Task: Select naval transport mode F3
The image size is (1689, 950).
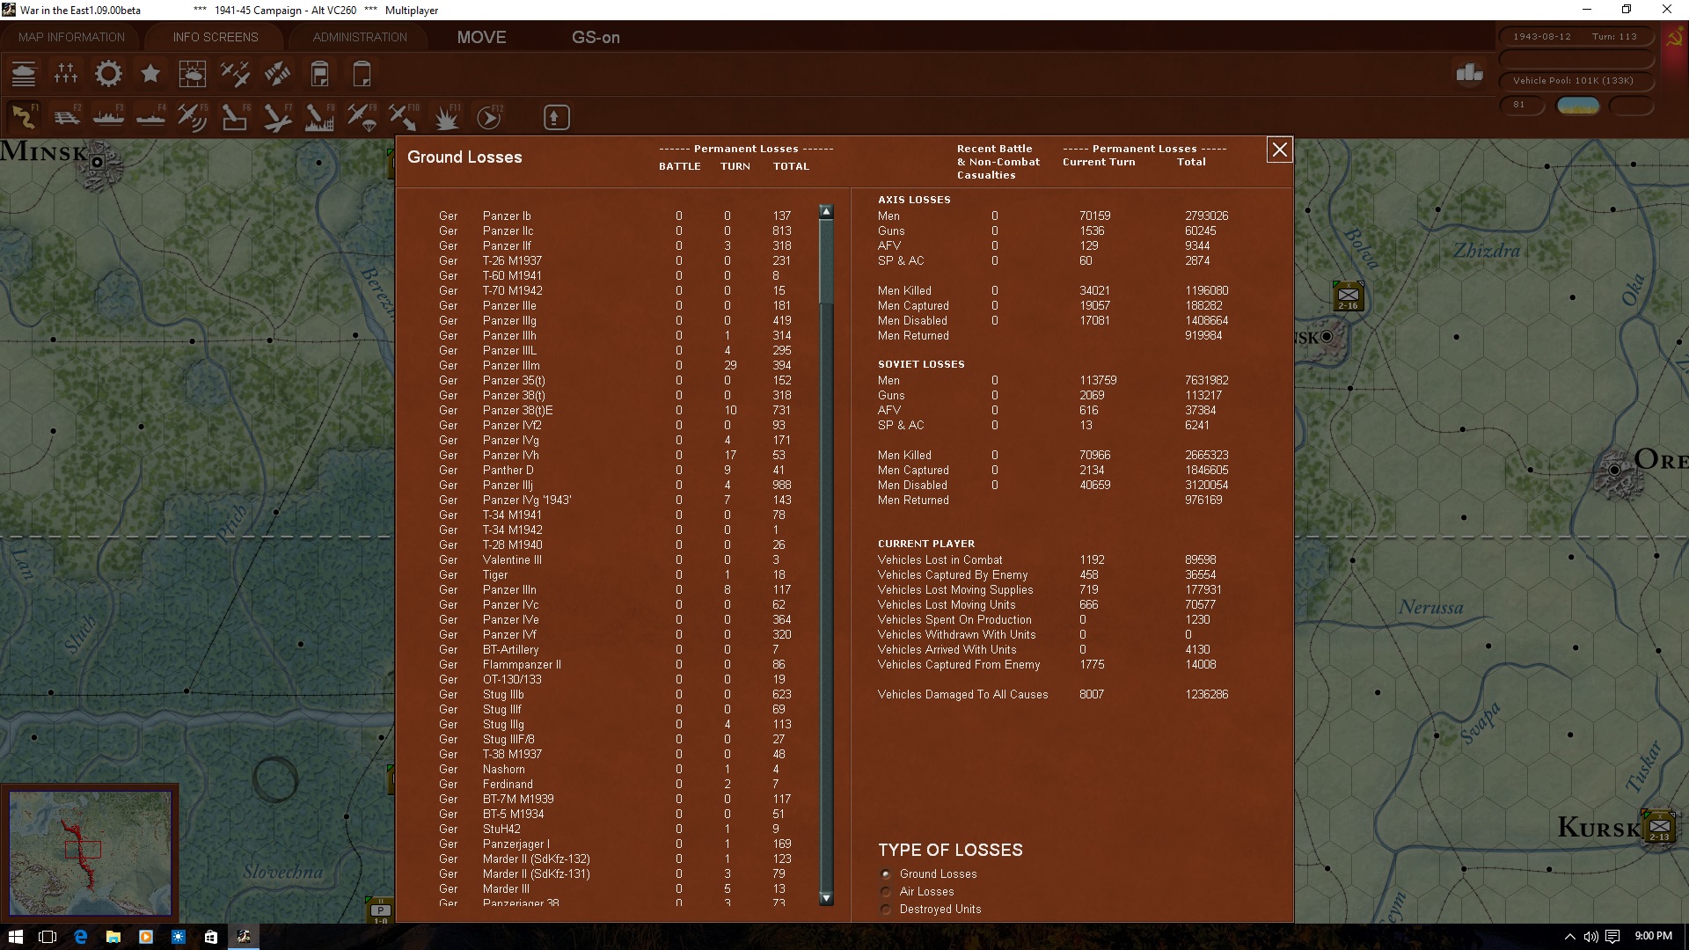Action: [108, 117]
